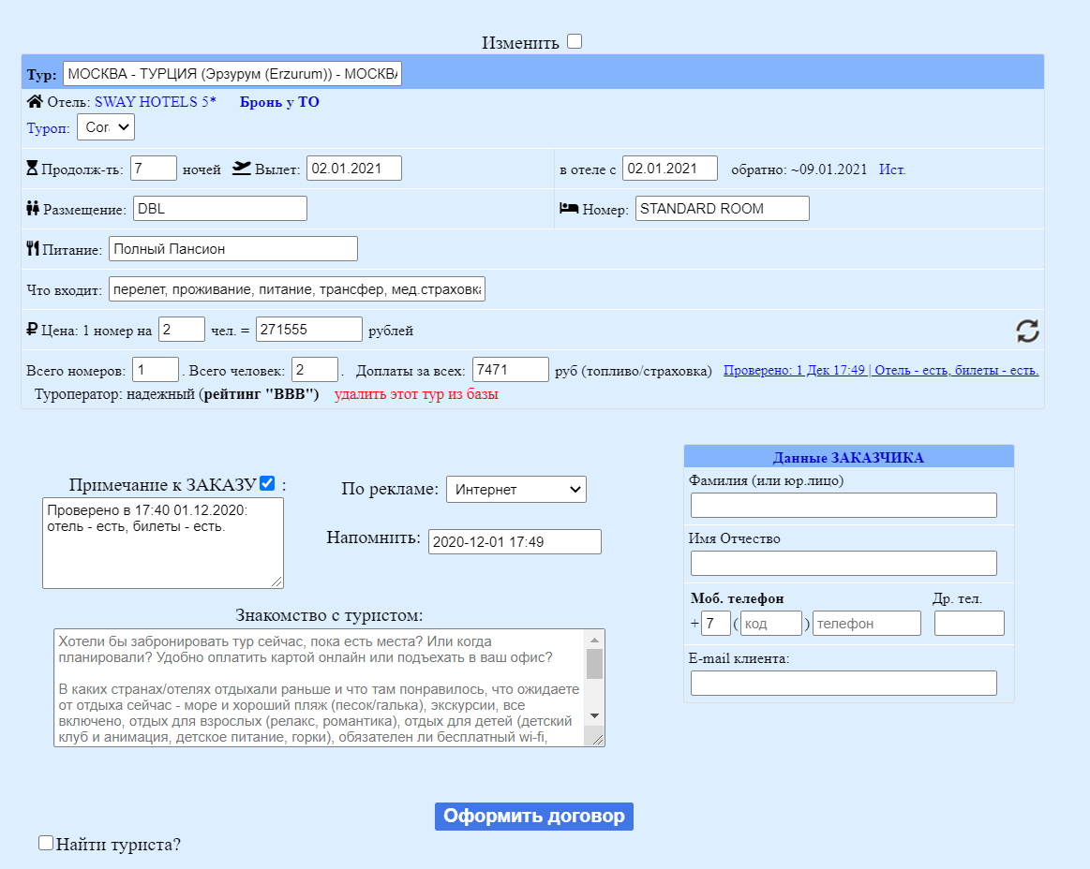
Task: Click the Туроп label link
Action: click(x=48, y=128)
